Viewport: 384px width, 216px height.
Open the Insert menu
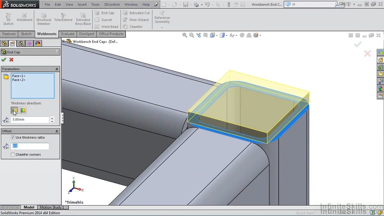pos(82,4)
